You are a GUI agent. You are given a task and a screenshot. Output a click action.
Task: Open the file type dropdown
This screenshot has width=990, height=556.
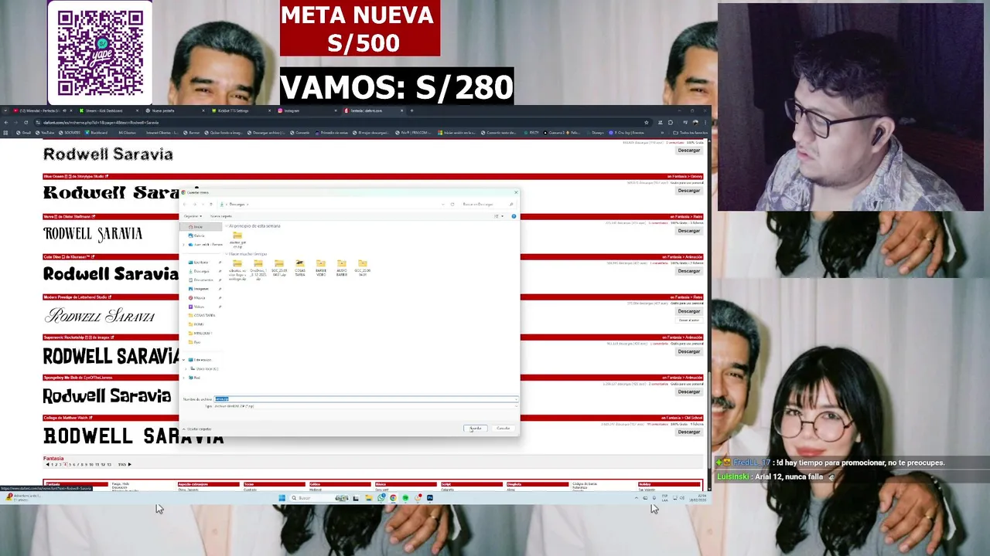tap(365, 405)
